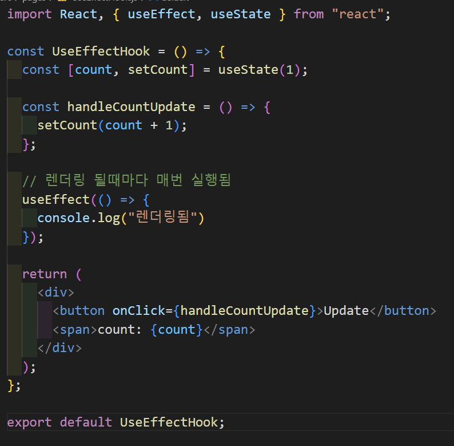Click 'handleCountUpdate' in its const declaration

tap(131, 107)
